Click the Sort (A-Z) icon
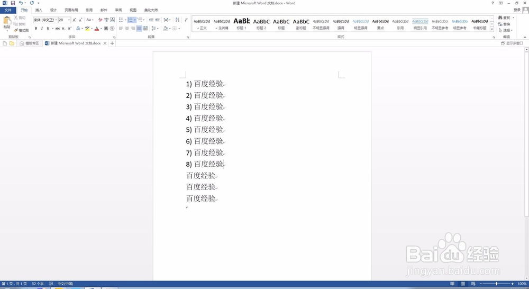 (x=177, y=20)
